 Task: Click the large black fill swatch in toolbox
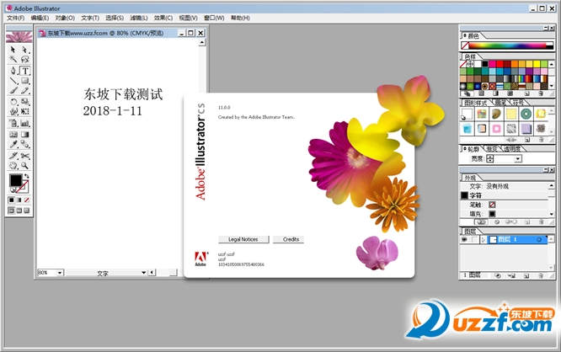15,181
